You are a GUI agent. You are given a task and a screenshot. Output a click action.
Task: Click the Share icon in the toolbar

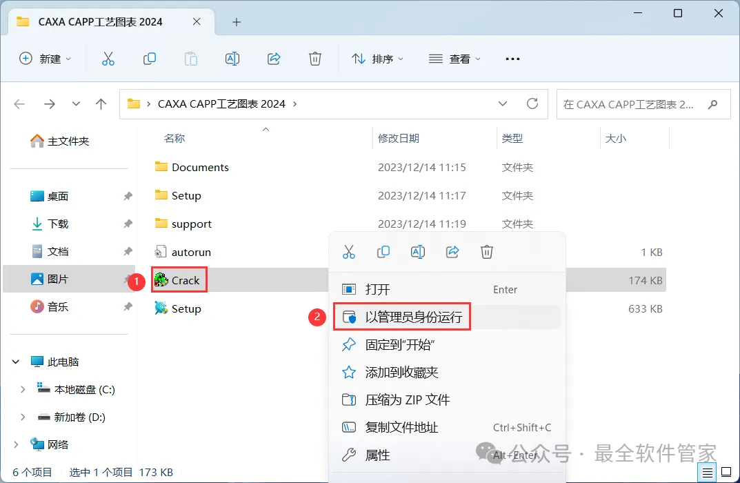pos(274,59)
